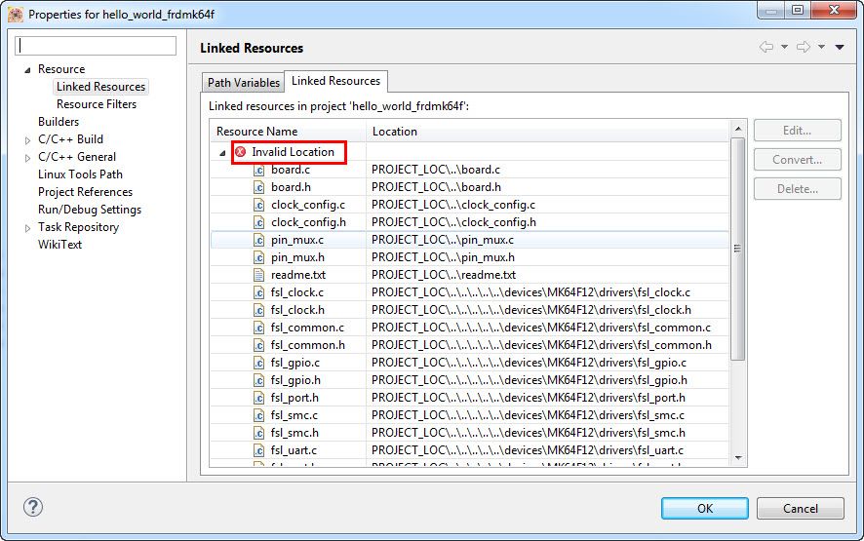864x541 pixels.
Task: Expand the C/C++ Build node
Action: click(27, 140)
